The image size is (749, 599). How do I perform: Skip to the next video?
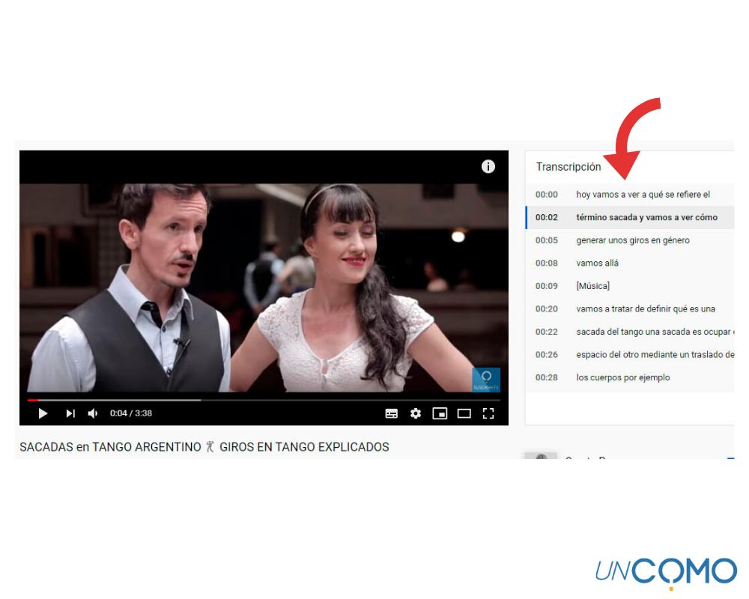(x=70, y=413)
